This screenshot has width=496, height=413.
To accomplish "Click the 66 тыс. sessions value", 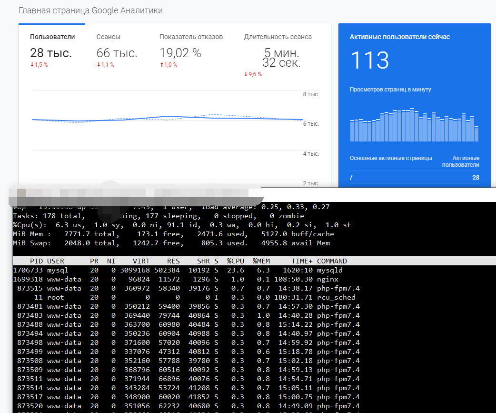I will click(x=117, y=53).
